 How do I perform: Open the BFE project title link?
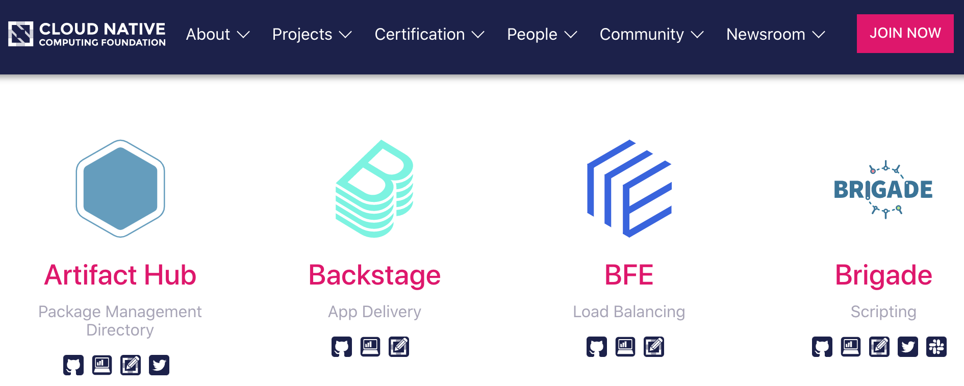point(629,275)
